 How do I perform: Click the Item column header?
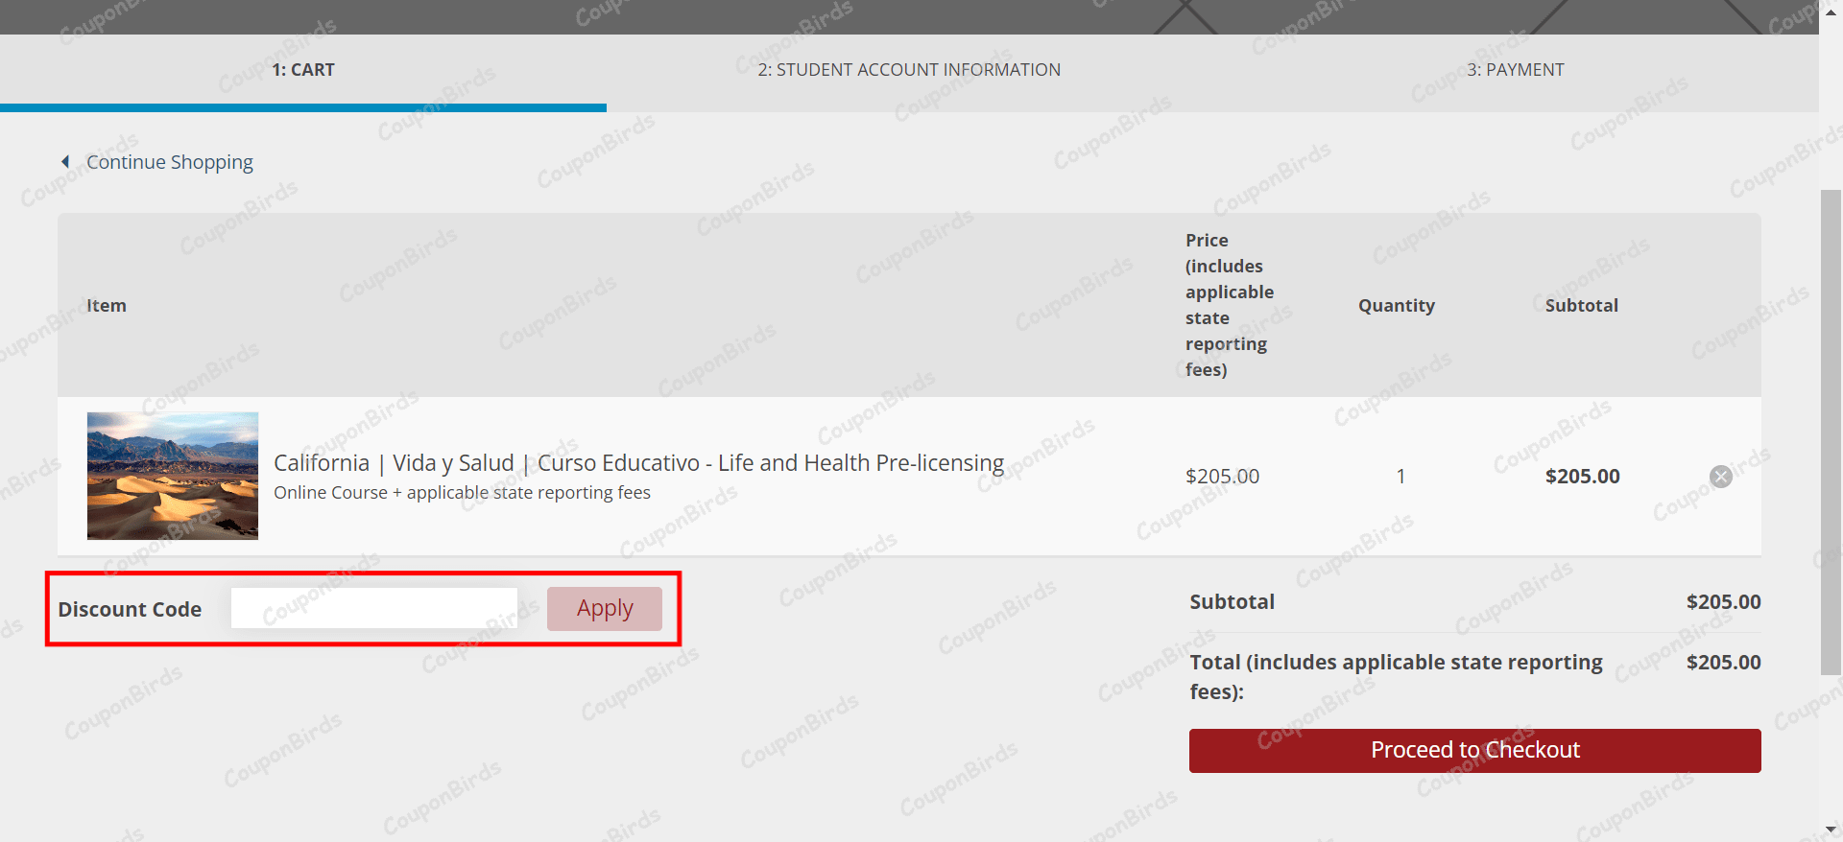click(x=107, y=305)
